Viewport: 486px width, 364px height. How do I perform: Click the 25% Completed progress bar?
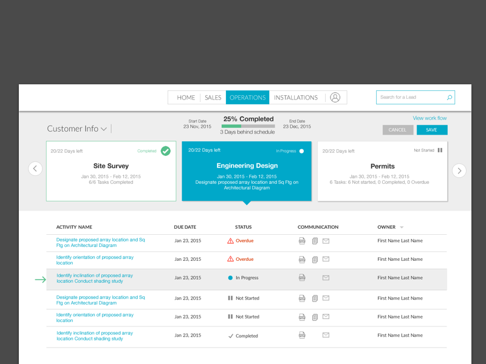point(247,127)
